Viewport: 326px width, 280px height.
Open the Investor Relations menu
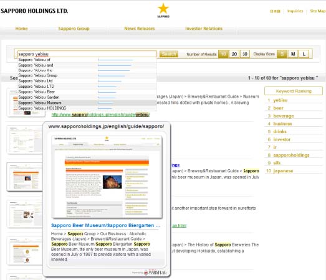204,29
